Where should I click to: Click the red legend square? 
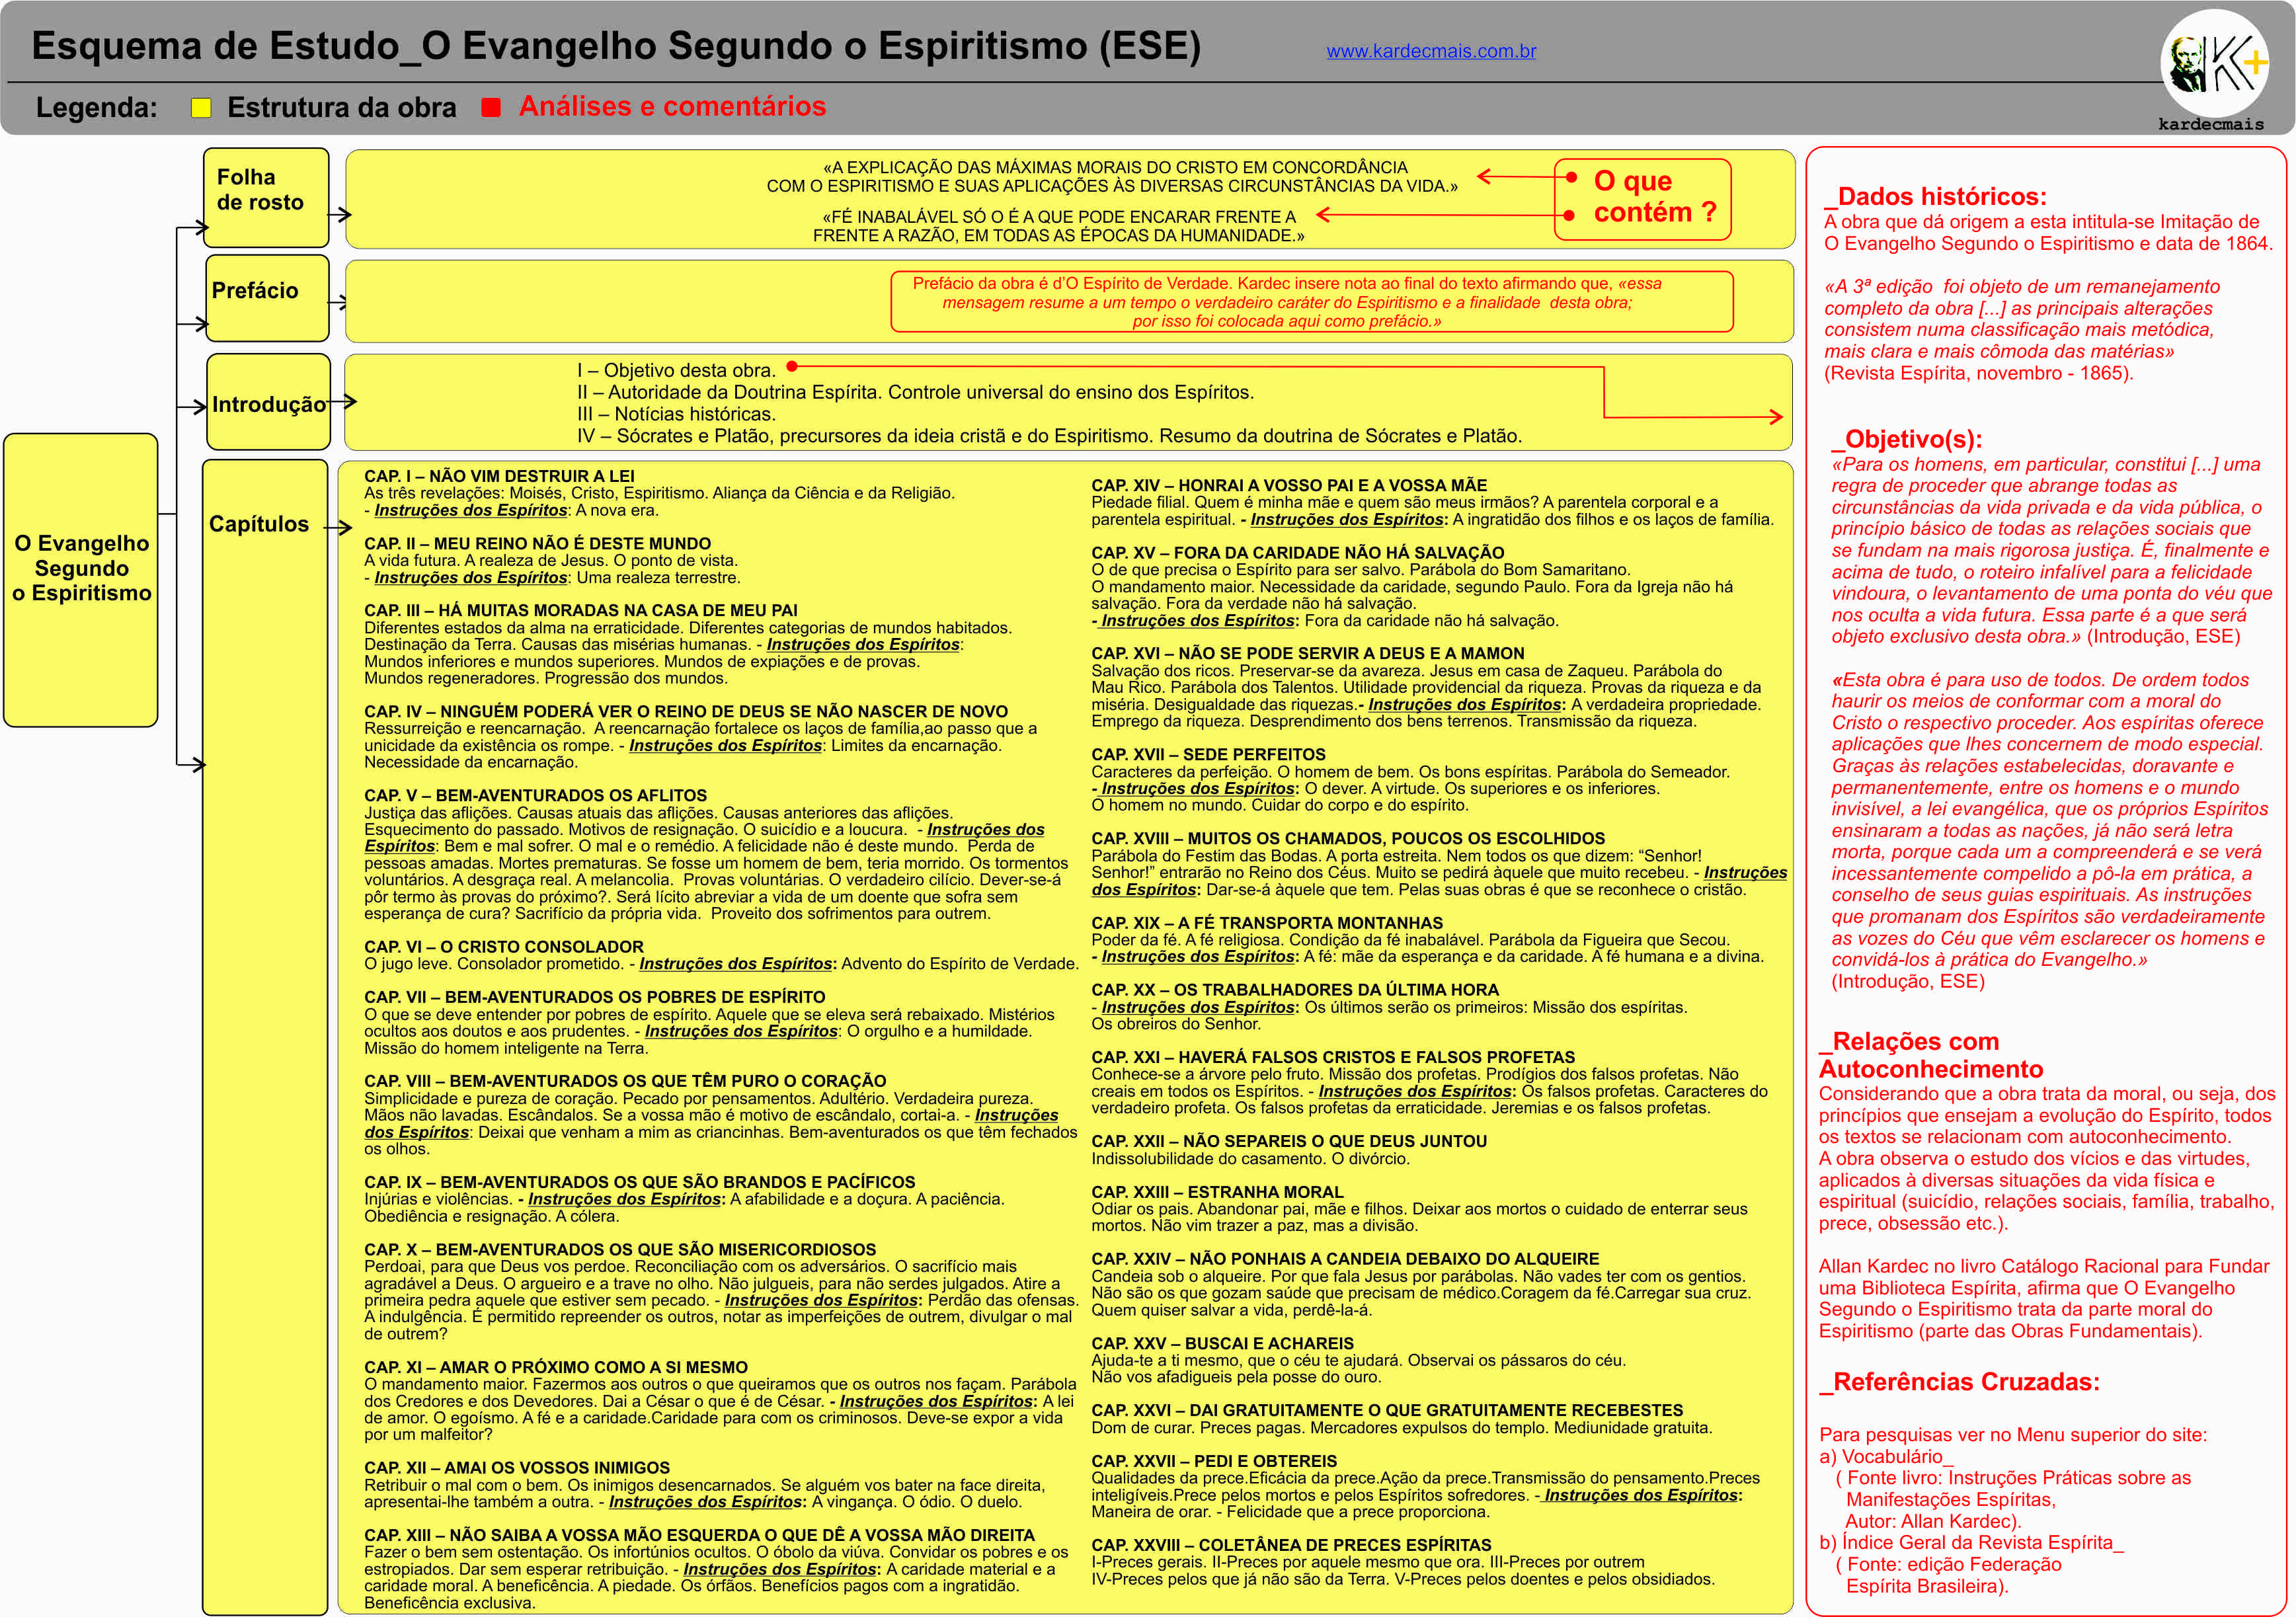490,108
